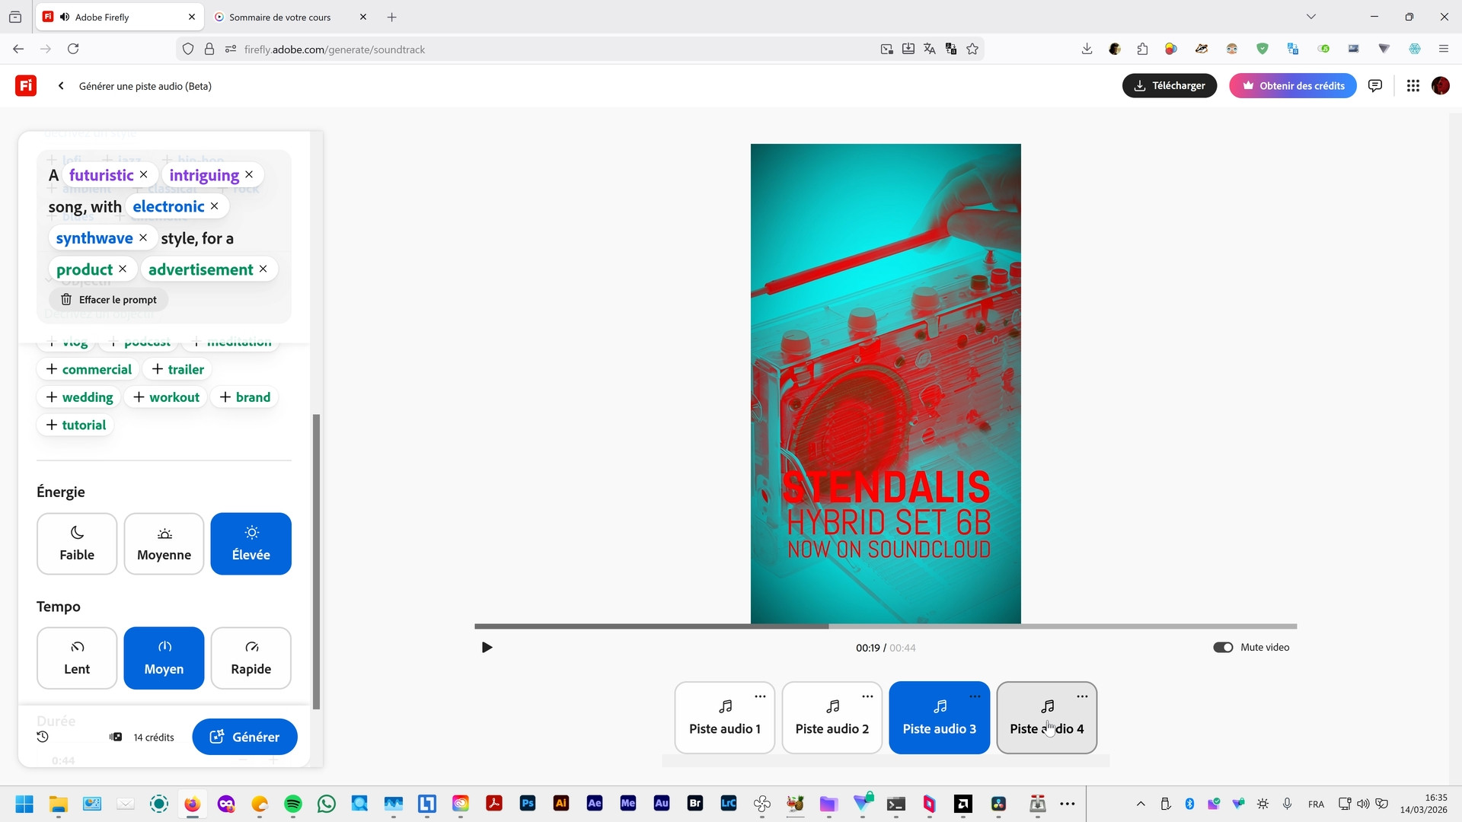
Task: Open the Adobe apps grid icon
Action: [x=1413, y=86]
